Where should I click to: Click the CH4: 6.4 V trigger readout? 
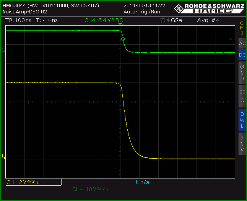point(104,20)
